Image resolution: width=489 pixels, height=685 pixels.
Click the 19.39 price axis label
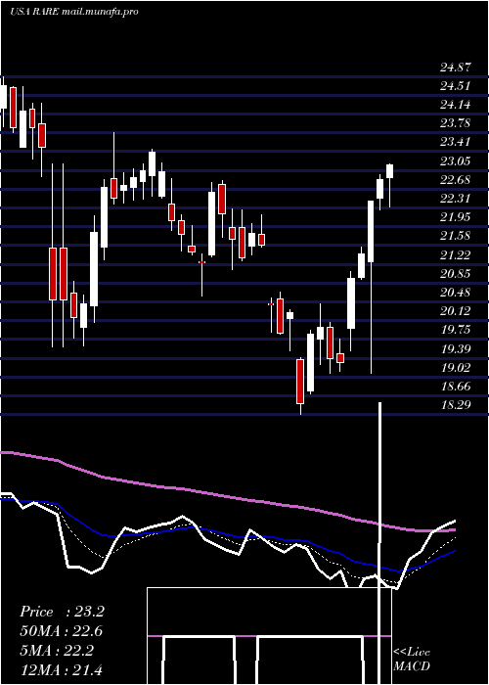(x=456, y=349)
